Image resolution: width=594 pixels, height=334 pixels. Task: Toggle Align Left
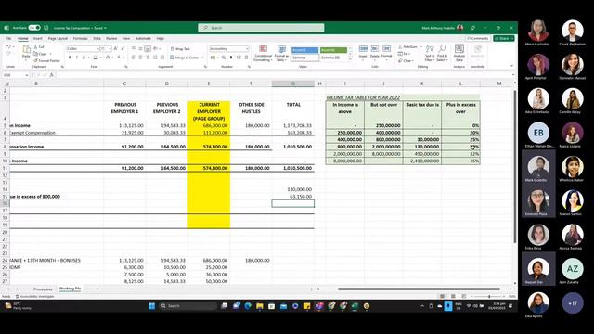pos(134,58)
